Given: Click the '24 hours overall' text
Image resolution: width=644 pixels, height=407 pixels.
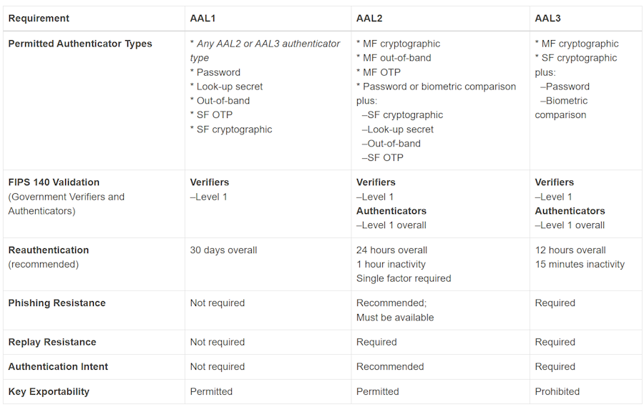Looking at the screenshot, I should point(391,250).
